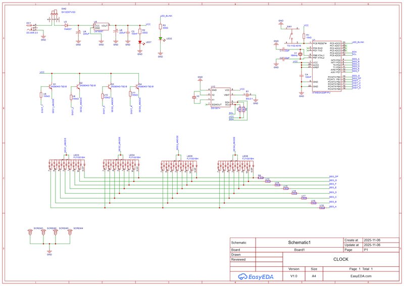Select resistor R2 330Ω

click(x=140, y=31)
